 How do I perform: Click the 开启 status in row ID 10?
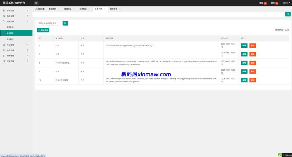point(82,80)
